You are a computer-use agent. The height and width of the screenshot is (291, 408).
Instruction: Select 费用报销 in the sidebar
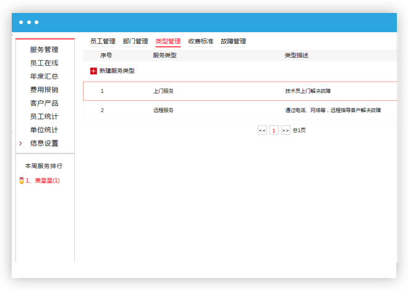[x=44, y=90]
